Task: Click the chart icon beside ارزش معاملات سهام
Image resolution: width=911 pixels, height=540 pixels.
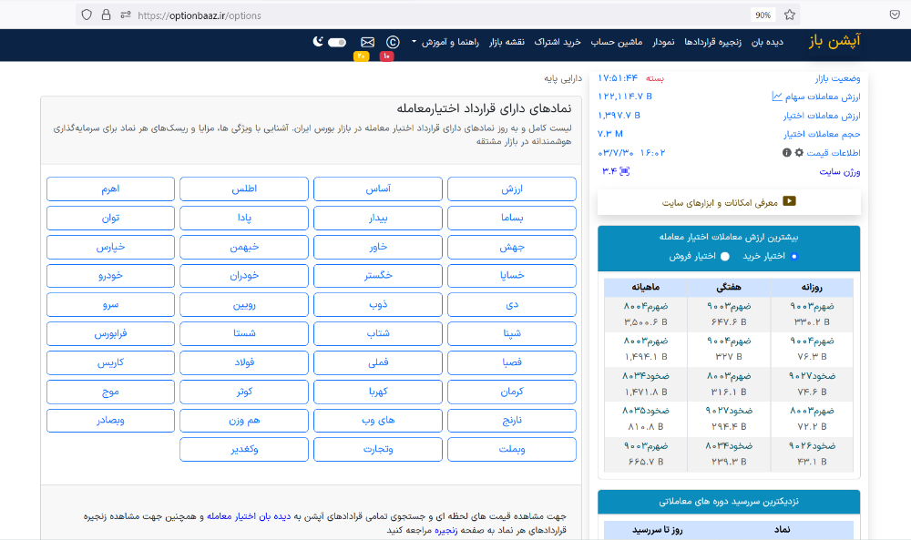Action: click(x=777, y=97)
